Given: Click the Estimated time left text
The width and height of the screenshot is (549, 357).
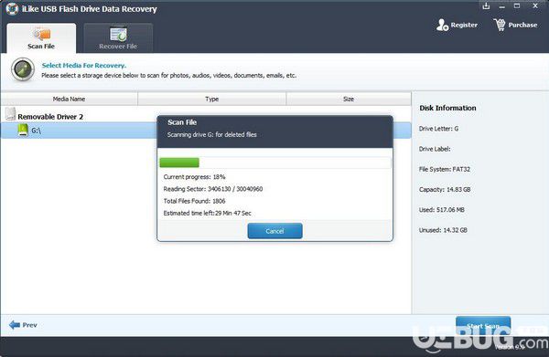Looking at the screenshot, I should tap(208, 213).
